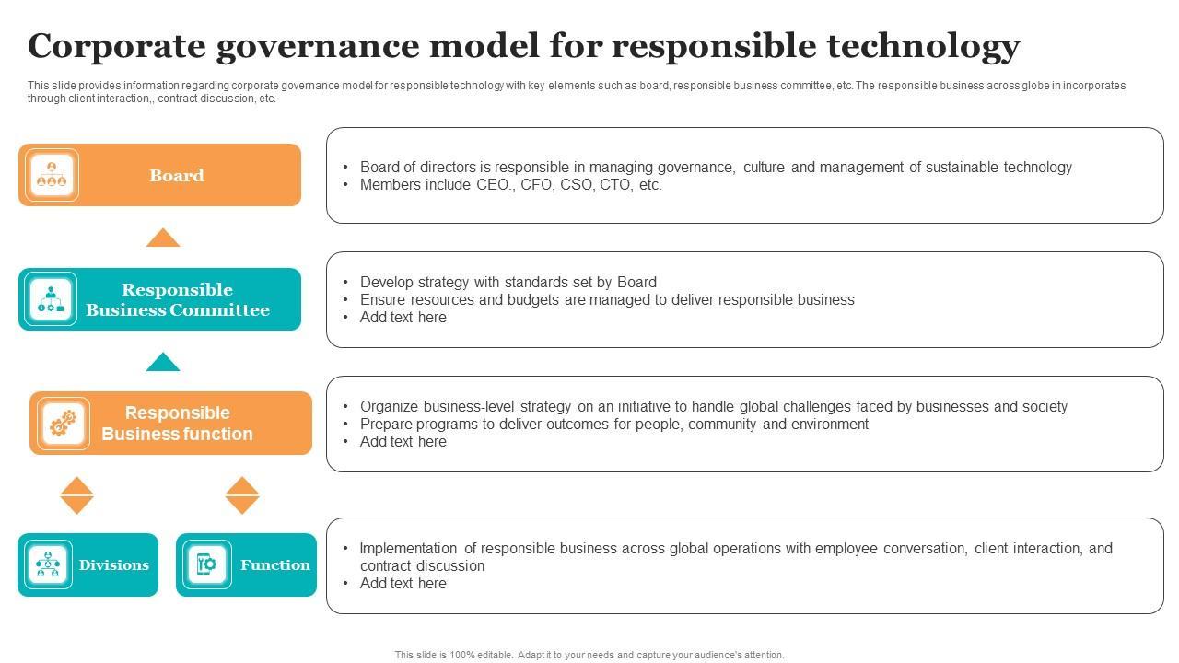Screen dimensions: 1179x663
Task: Click the orange diamond arrow above Divisions
Action: [76, 495]
